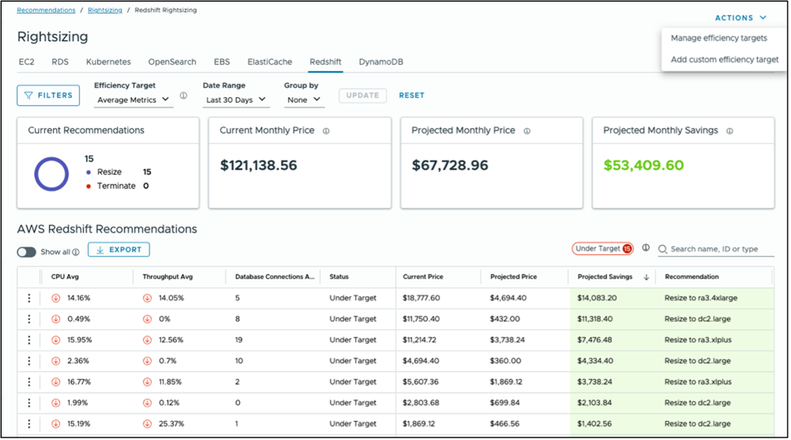Select Add custom efficiency target

(725, 60)
